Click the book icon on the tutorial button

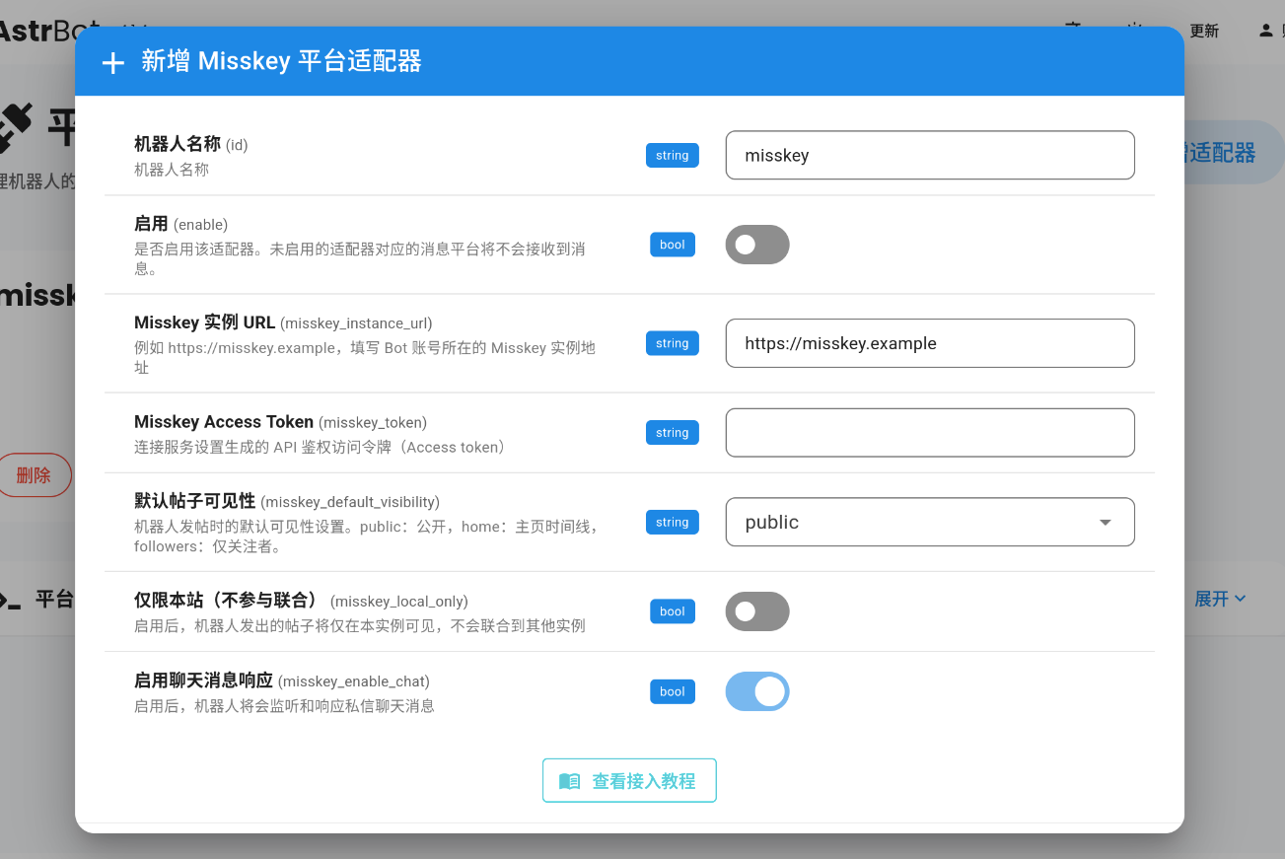click(x=569, y=780)
